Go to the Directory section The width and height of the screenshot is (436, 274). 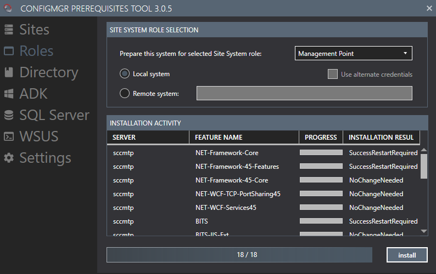tap(49, 72)
